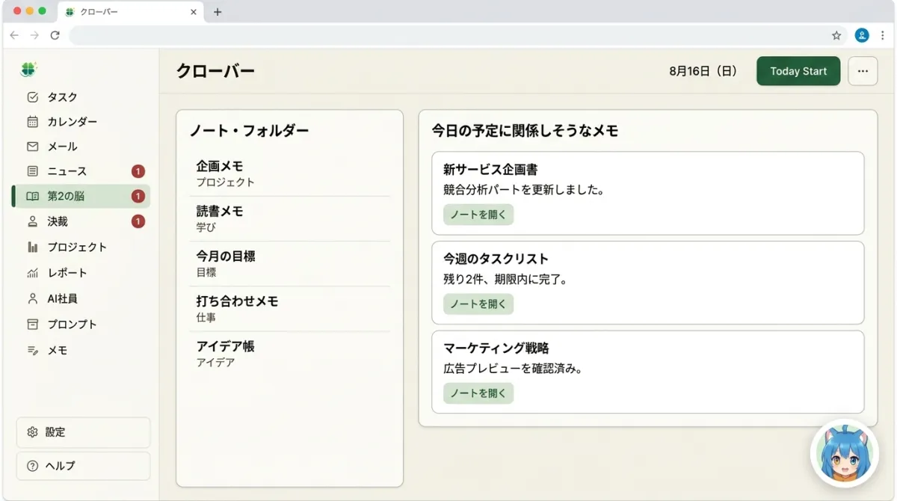Click 残り2件、期限内に完了。 text
This screenshot has height=501, width=897.
point(505,280)
